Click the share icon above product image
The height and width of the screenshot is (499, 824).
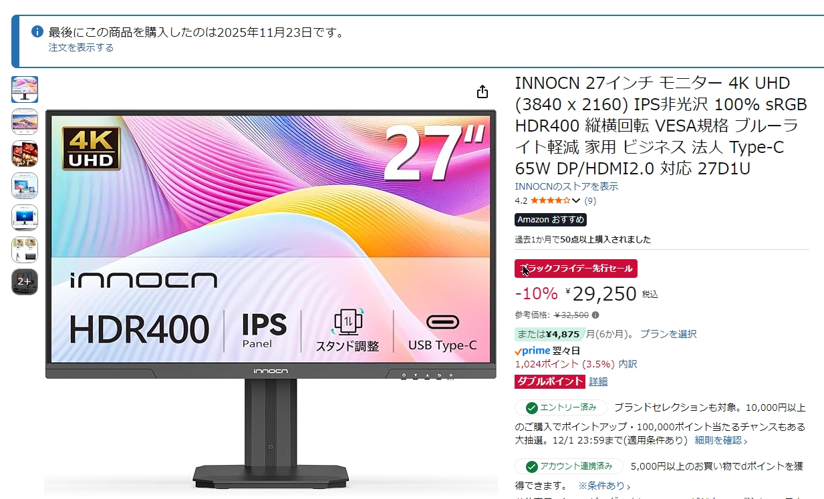[483, 92]
